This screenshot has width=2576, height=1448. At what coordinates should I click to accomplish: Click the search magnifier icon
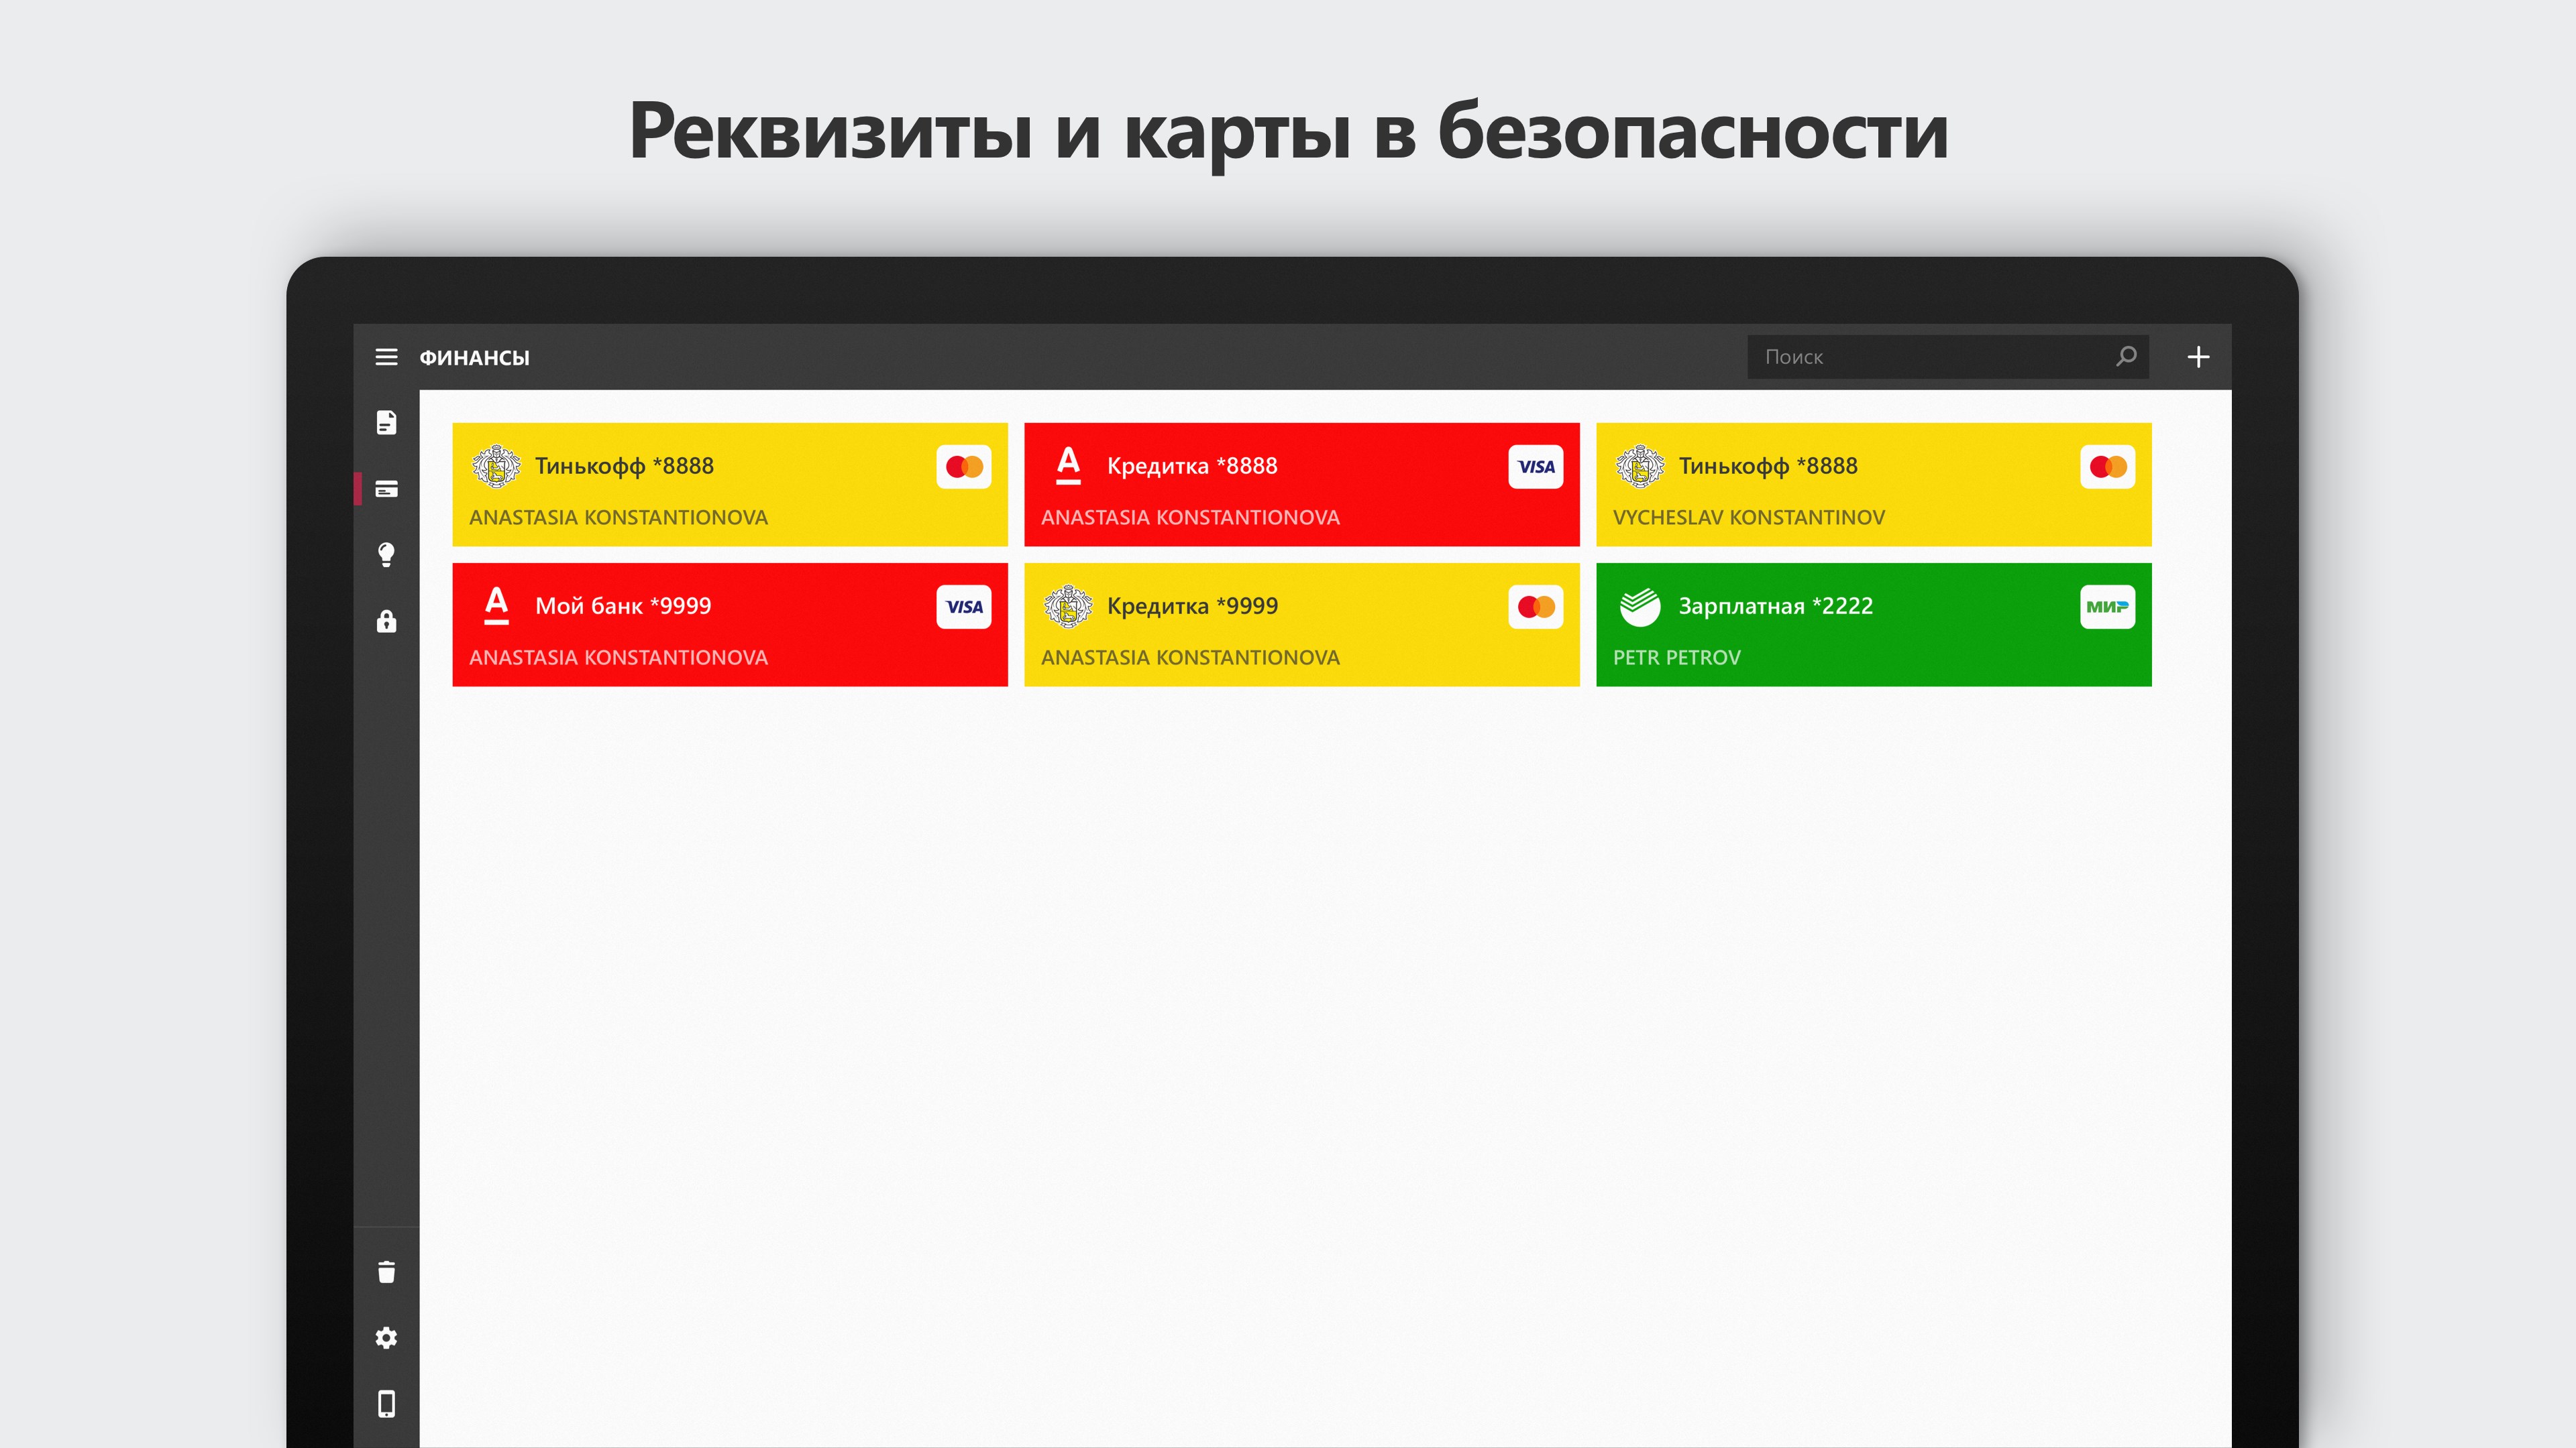click(x=2125, y=356)
